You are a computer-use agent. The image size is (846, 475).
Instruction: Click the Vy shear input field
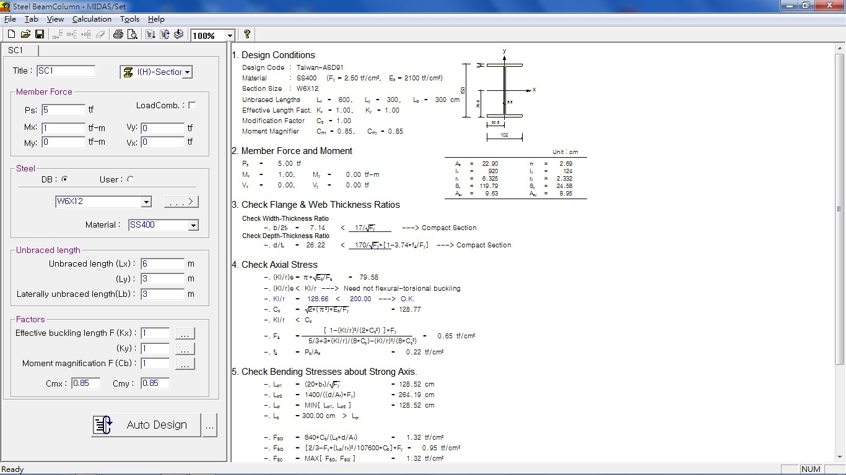[162, 128]
